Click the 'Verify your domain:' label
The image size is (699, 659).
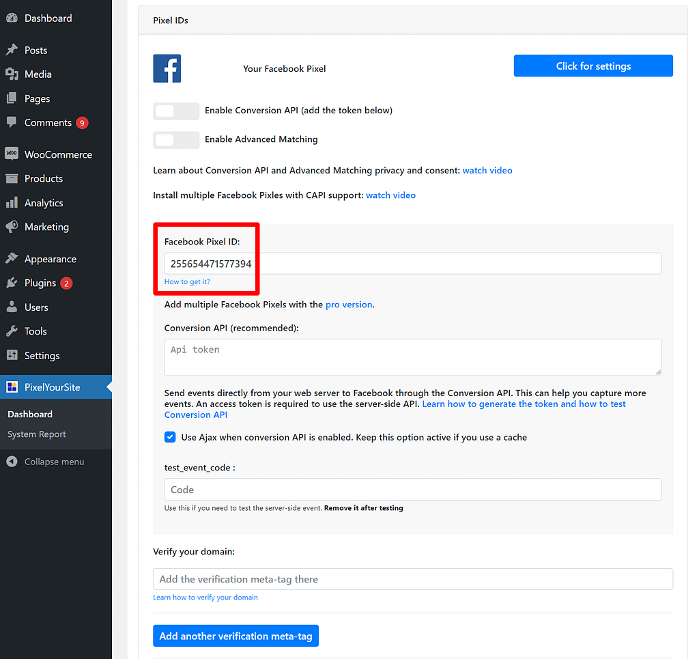(x=194, y=552)
